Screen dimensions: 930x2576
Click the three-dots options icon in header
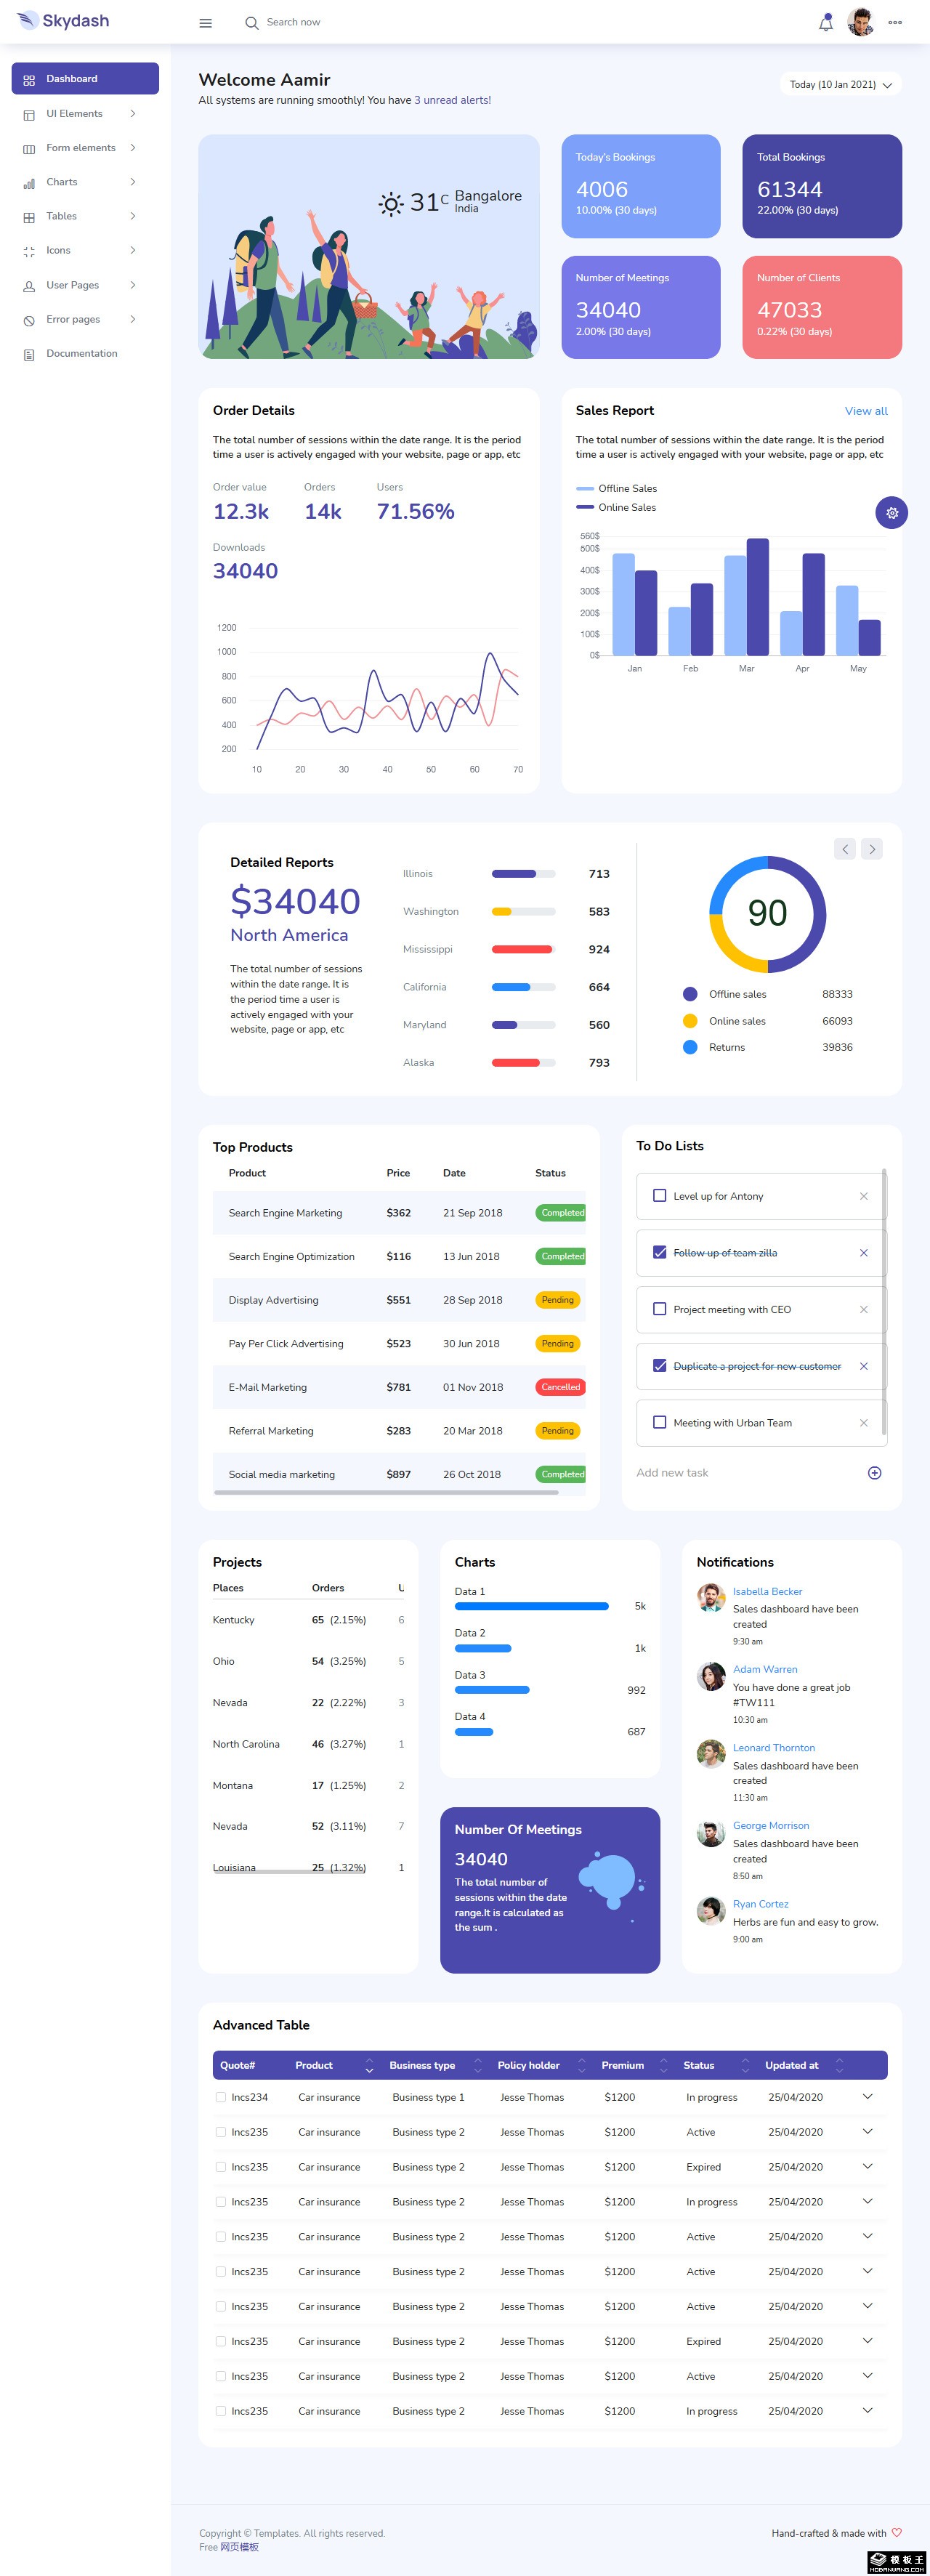click(x=894, y=22)
